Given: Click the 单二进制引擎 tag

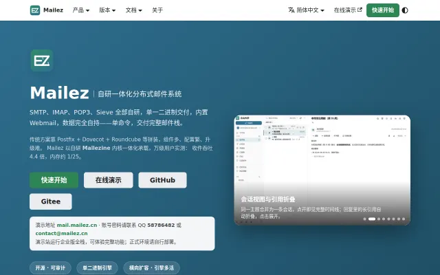Looking at the screenshot, I should tap(97, 268).
